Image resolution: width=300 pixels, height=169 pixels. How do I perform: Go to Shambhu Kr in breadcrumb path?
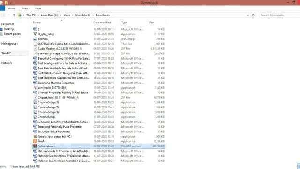[x=83, y=15]
